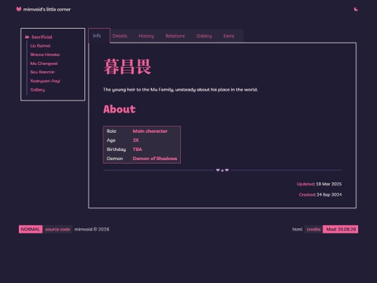Open the source code link
377x283 pixels.
[58, 229]
